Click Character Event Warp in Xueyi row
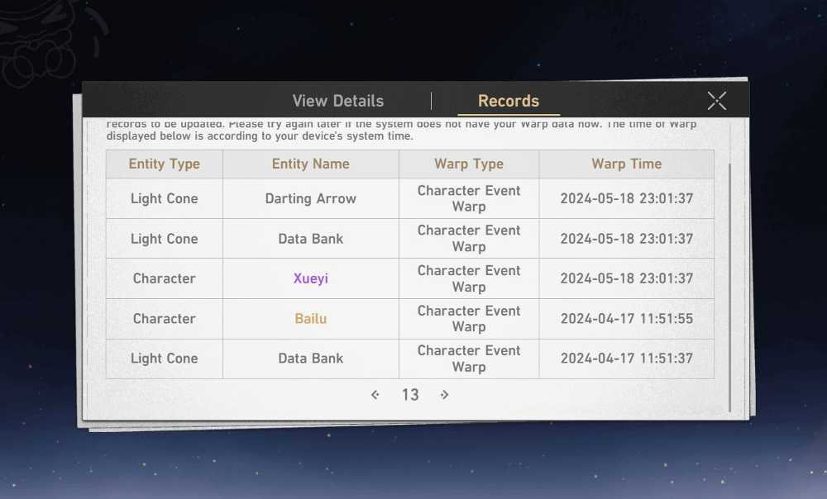827x499 pixels. 469,278
